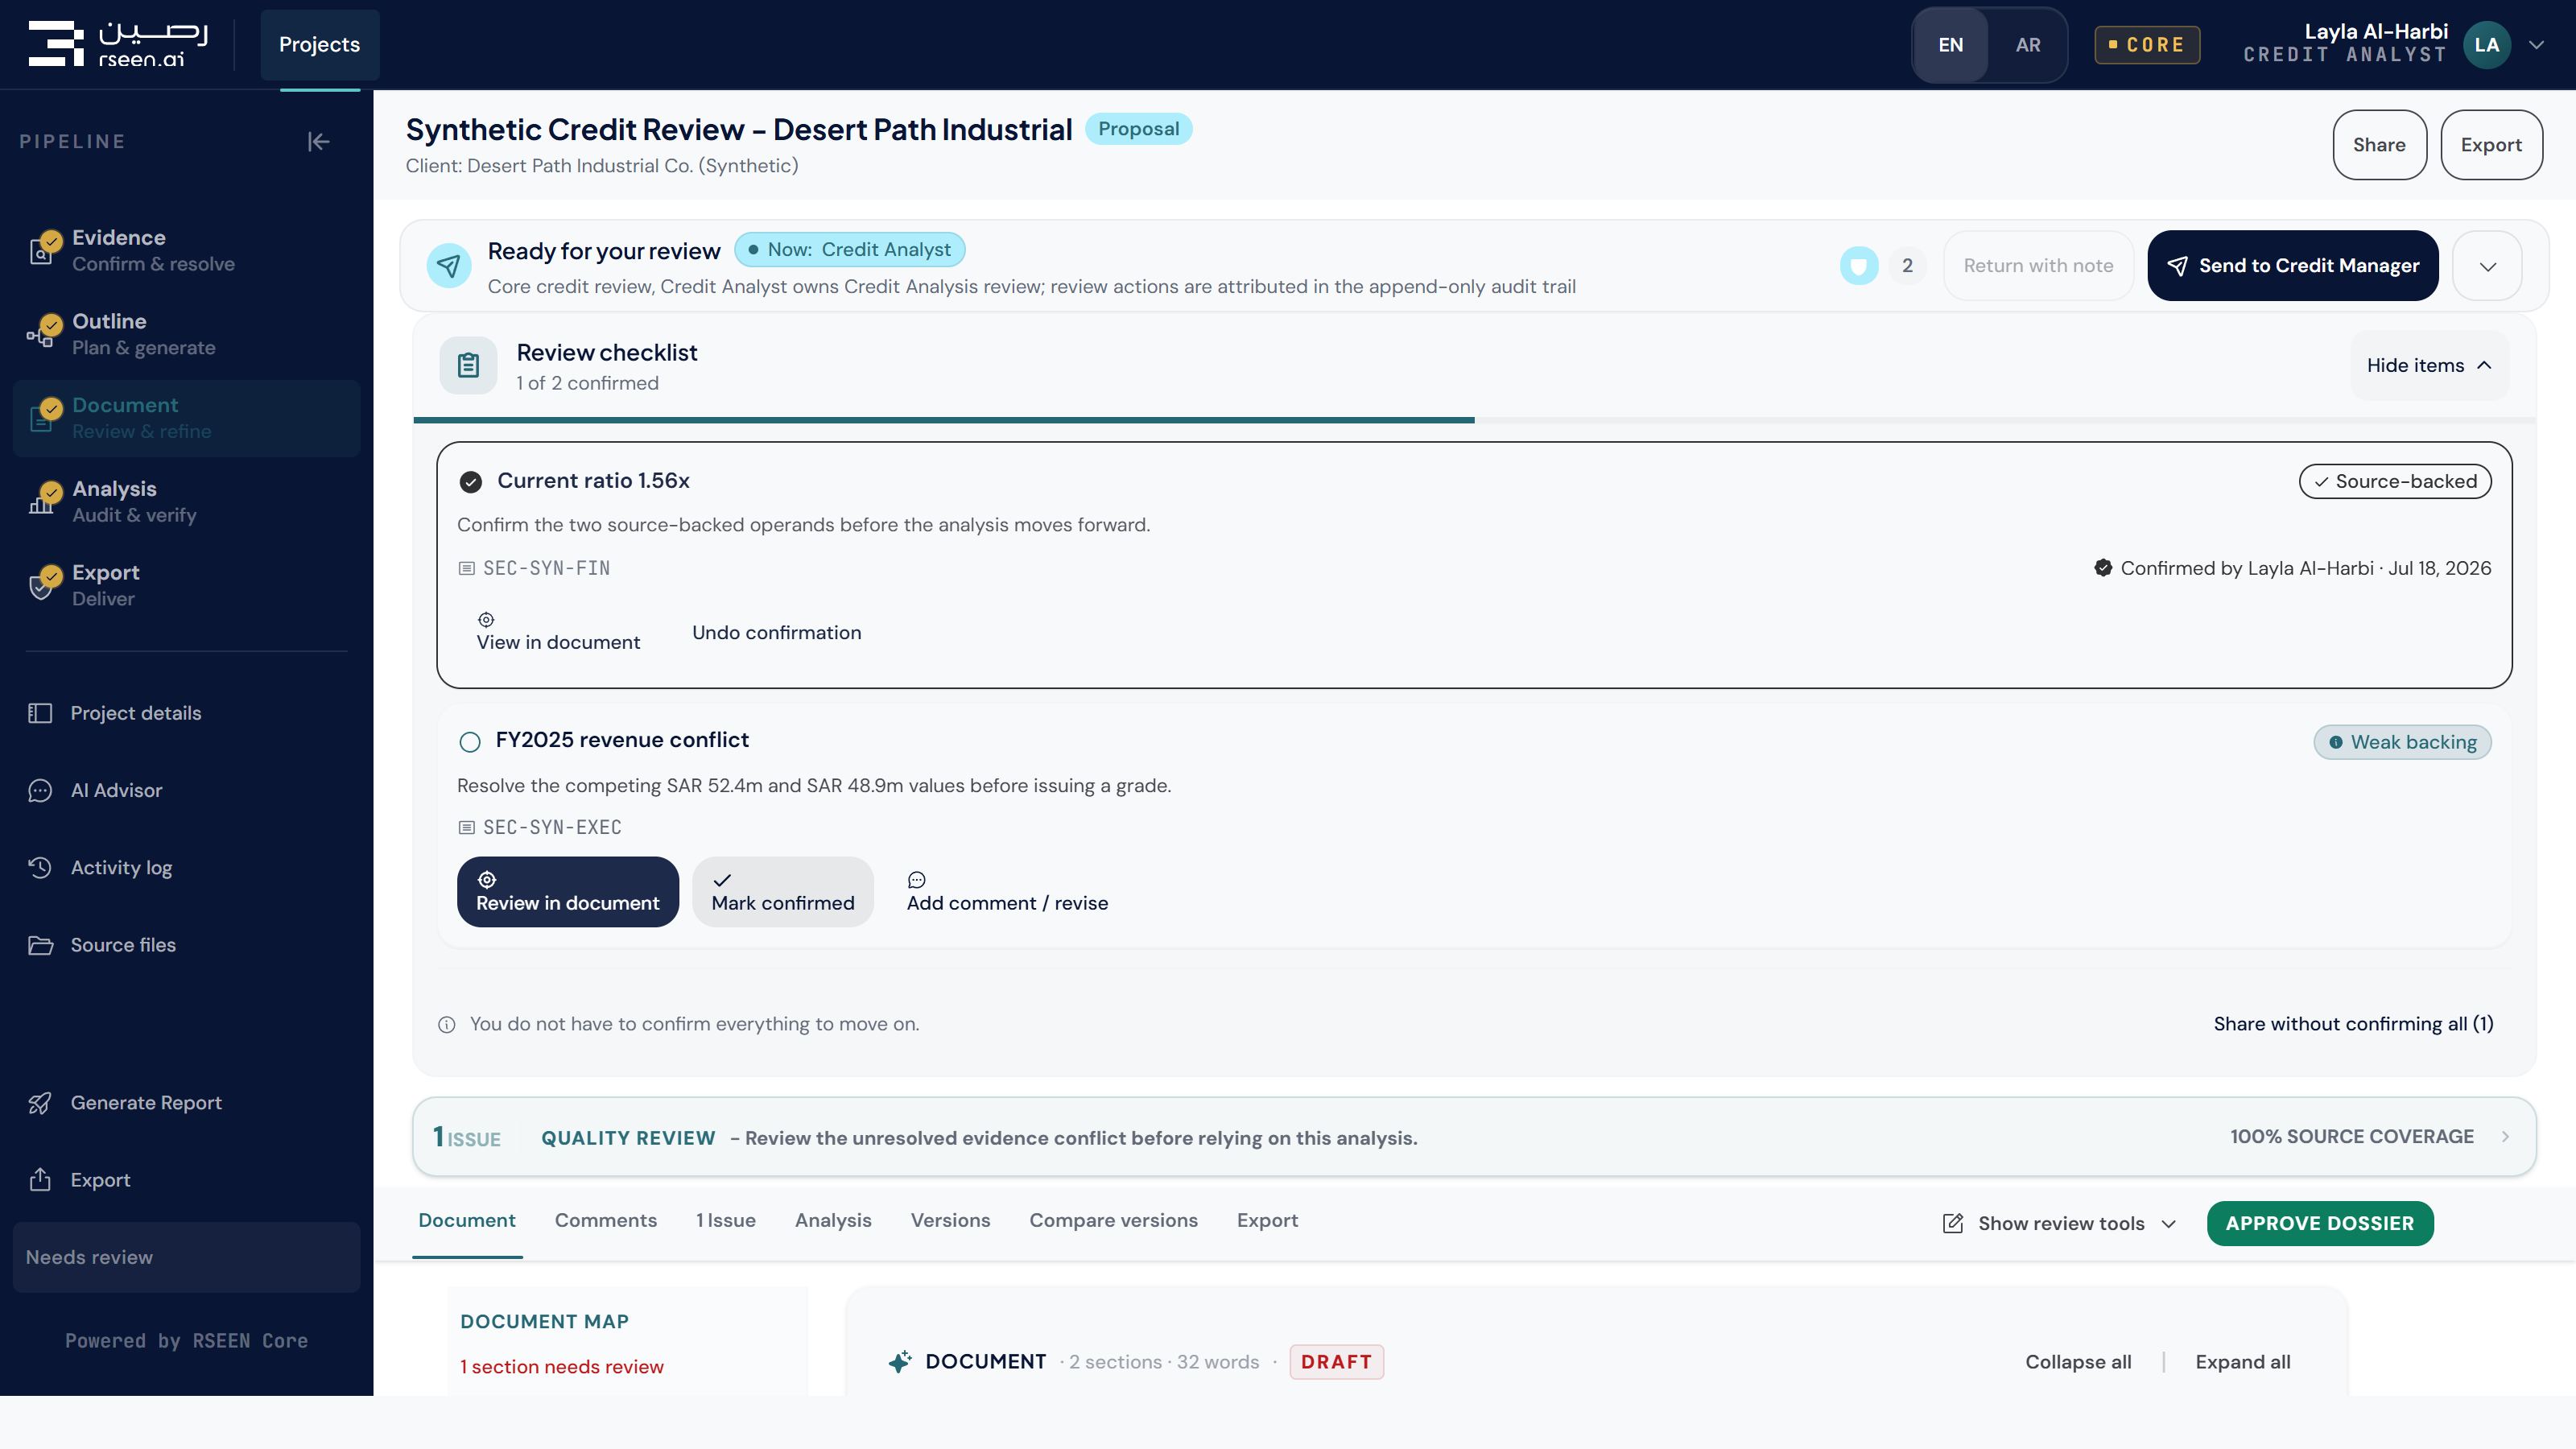Viewport: 2576px width, 1449px height.
Task: Click the Weak backing badge
Action: tap(2402, 742)
